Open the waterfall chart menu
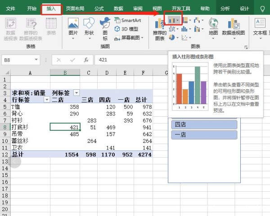Image resolution: width=270 pixels, height=216 pixels. coord(198,21)
